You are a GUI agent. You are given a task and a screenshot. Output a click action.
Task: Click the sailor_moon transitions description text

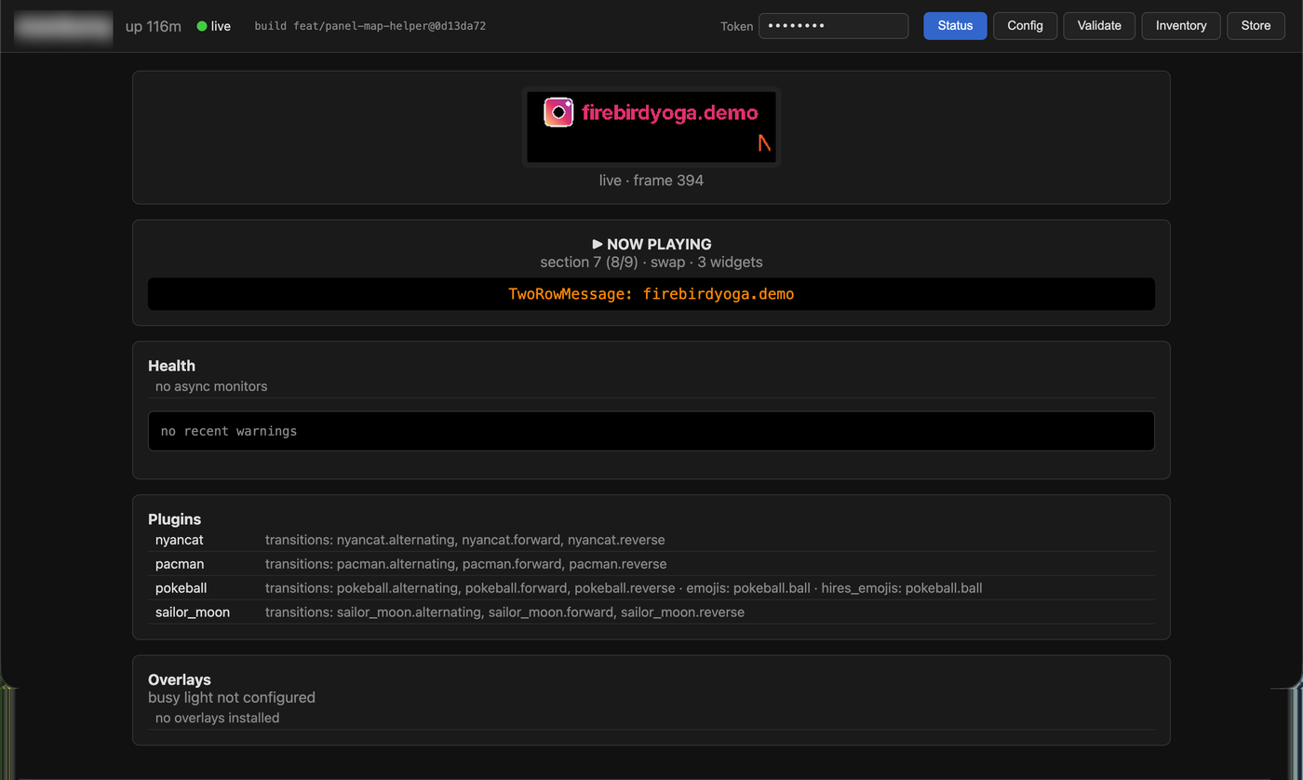coord(504,612)
